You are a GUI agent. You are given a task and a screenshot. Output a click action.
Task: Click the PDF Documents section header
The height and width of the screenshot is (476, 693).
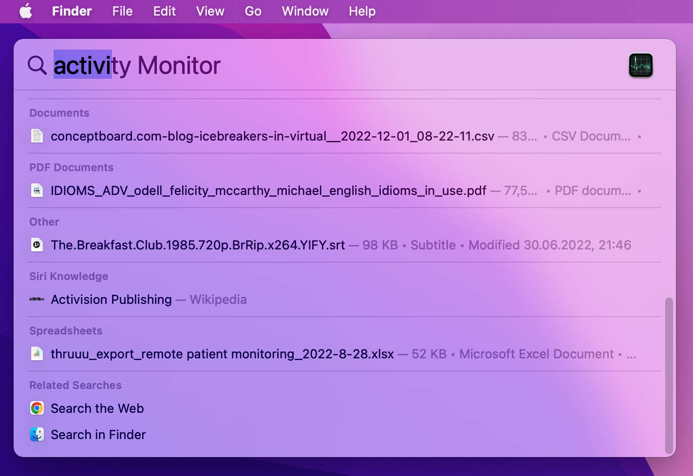(x=72, y=167)
